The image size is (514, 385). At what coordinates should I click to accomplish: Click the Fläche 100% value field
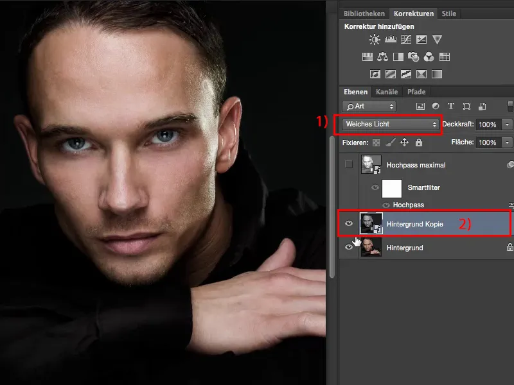(x=489, y=142)
